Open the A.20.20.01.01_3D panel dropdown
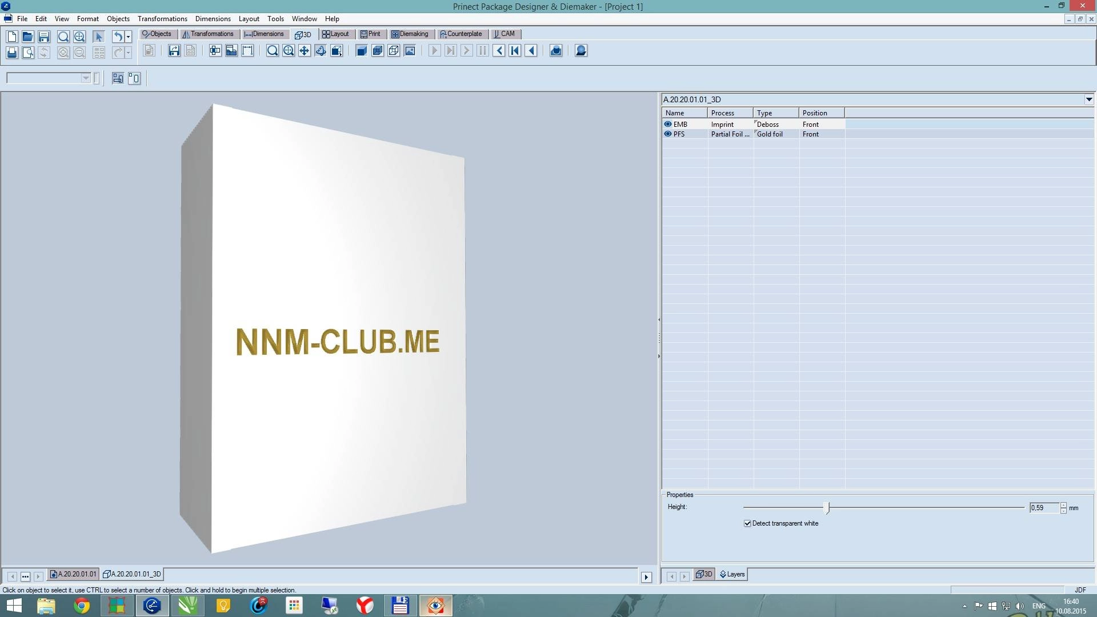 [x=1089, y=99]
